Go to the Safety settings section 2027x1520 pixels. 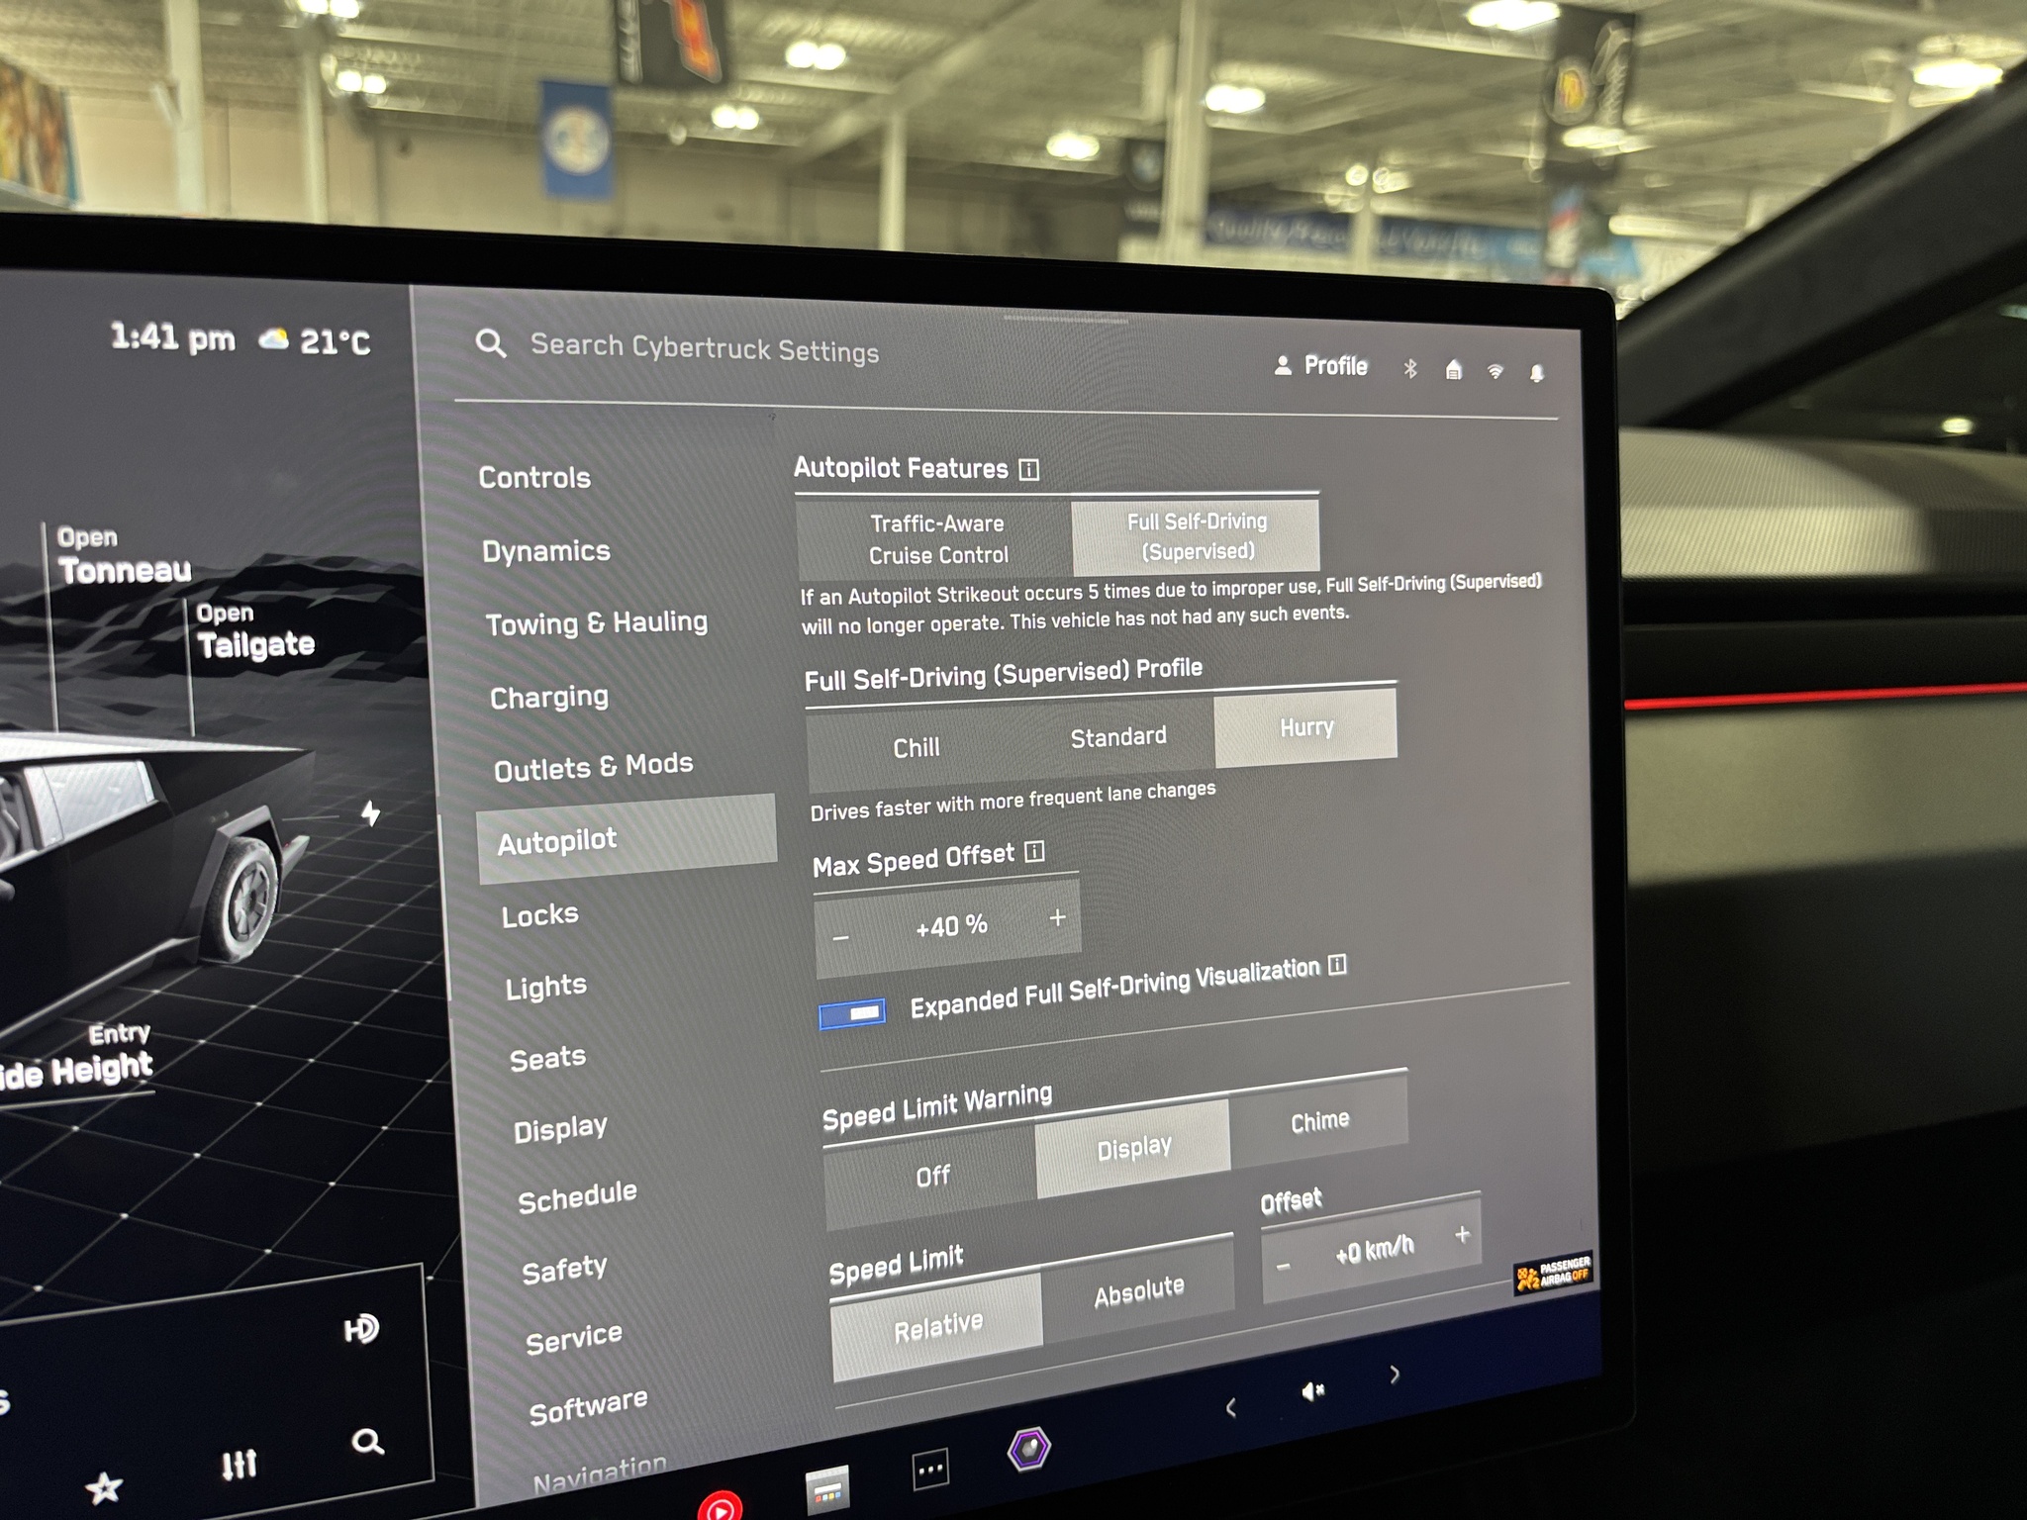tap(564, 1270)
